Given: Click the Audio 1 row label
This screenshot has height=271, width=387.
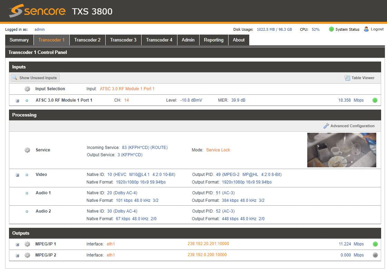Looking at the screenshot, I should click(43, 193).
